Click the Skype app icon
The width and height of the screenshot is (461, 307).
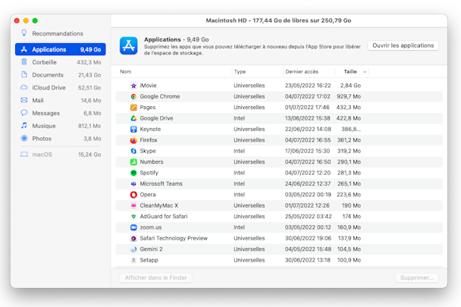(x=133, y=151)
